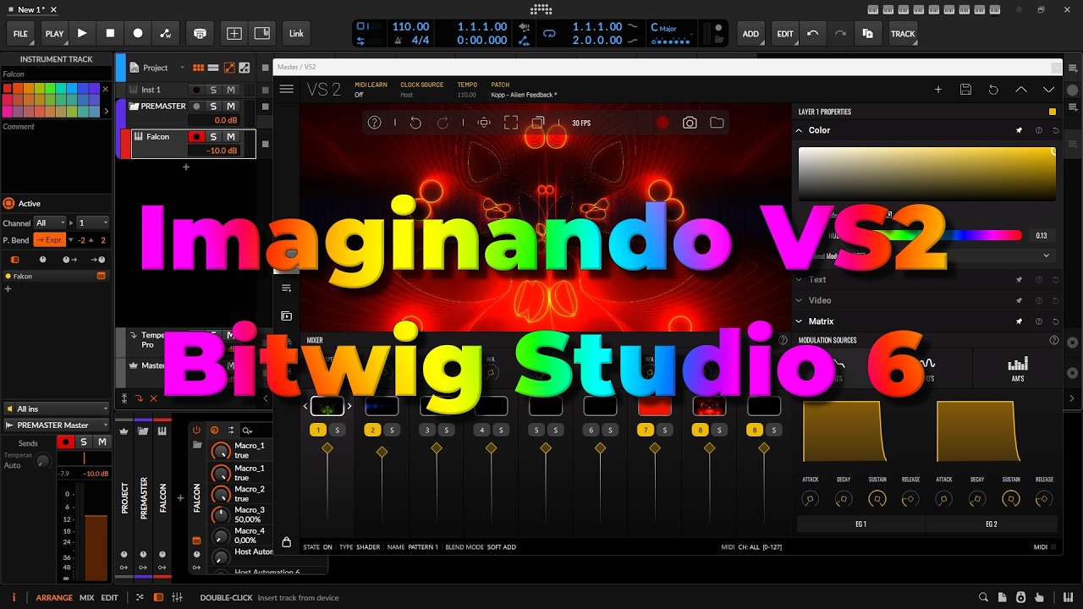Save the VS2 patch with disk icon
1083x609 pixels.
click(x=965, y=89)
